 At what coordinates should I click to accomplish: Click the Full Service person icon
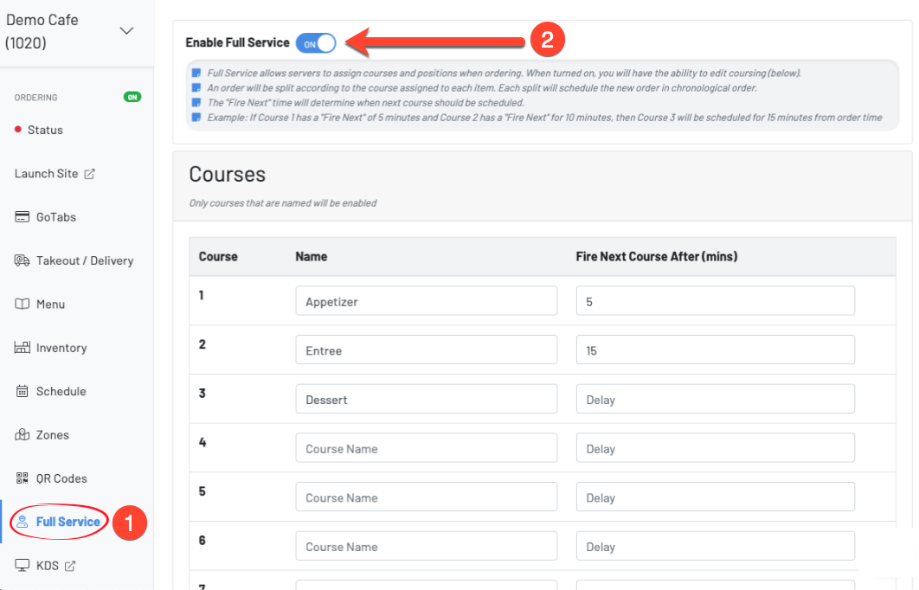(22, 522)
